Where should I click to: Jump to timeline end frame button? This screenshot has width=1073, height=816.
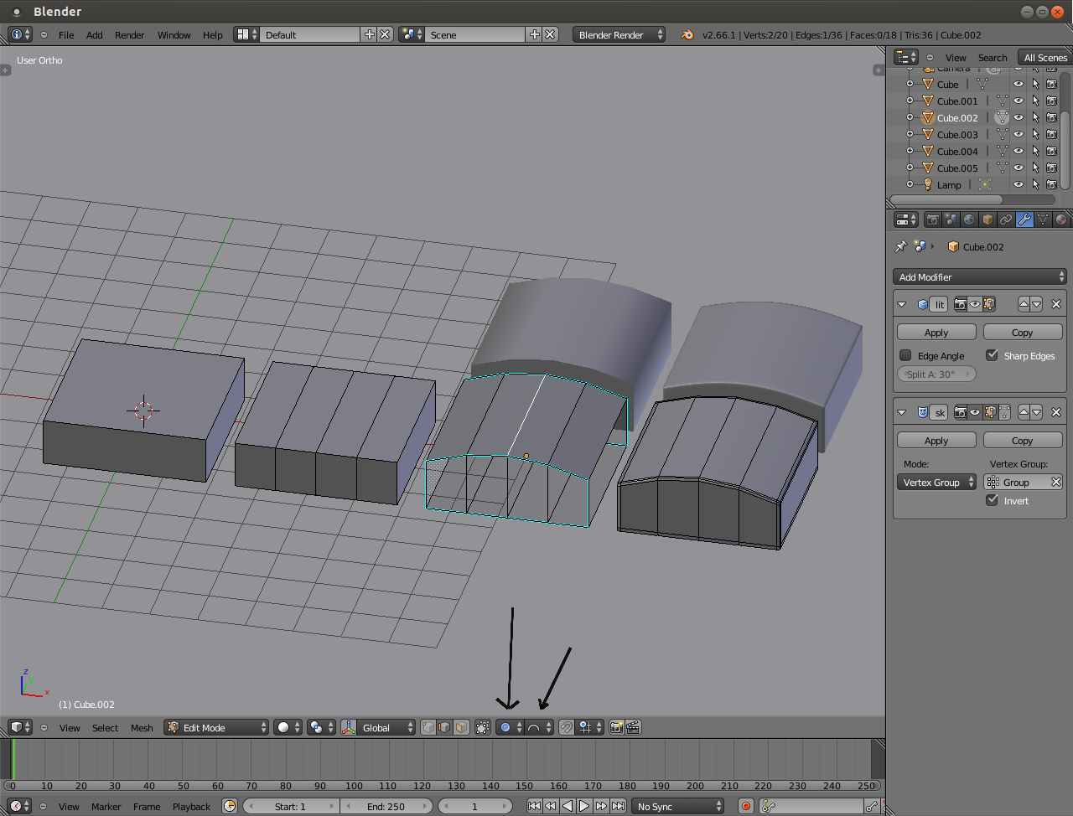pyautogui.click(x=618, y=806)
